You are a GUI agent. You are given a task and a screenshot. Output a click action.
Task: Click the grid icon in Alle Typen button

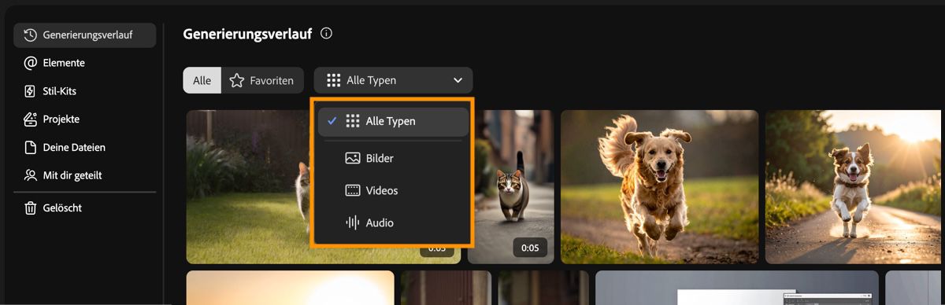pyautogui.click(x=333, y=80)
